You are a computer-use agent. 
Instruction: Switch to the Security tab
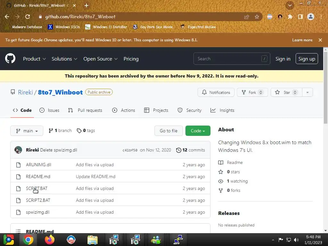click(x=190, y=110)
